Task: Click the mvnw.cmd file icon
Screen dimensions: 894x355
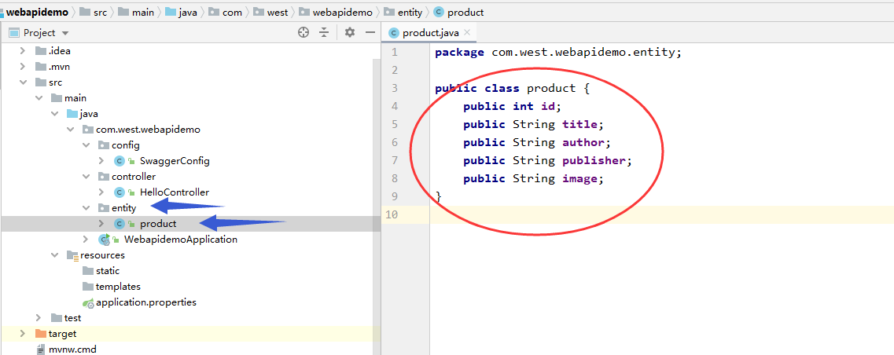Action: tap(41, 350)
